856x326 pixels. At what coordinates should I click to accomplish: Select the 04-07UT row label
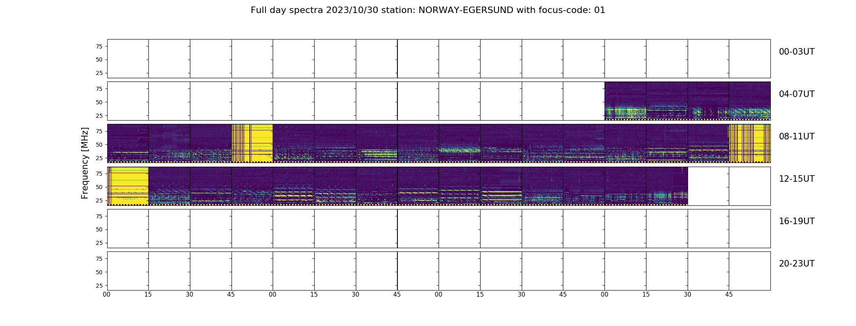[796, 94]
